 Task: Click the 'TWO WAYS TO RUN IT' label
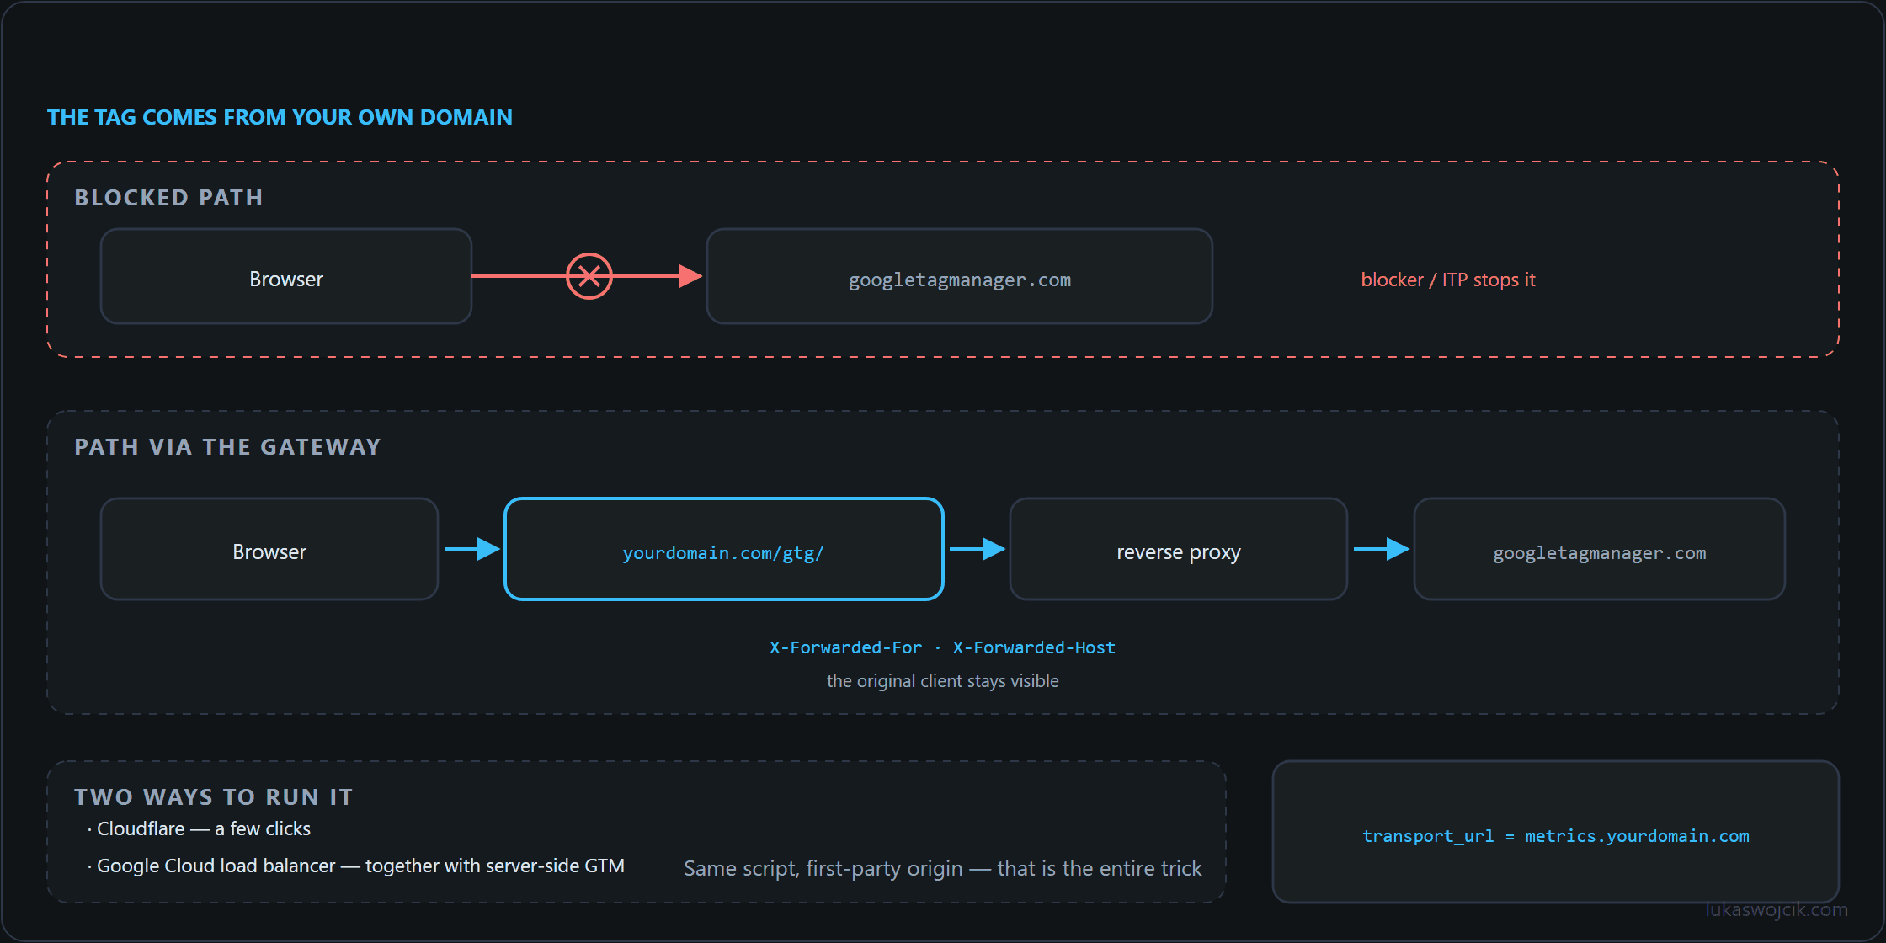click(214, 797)
